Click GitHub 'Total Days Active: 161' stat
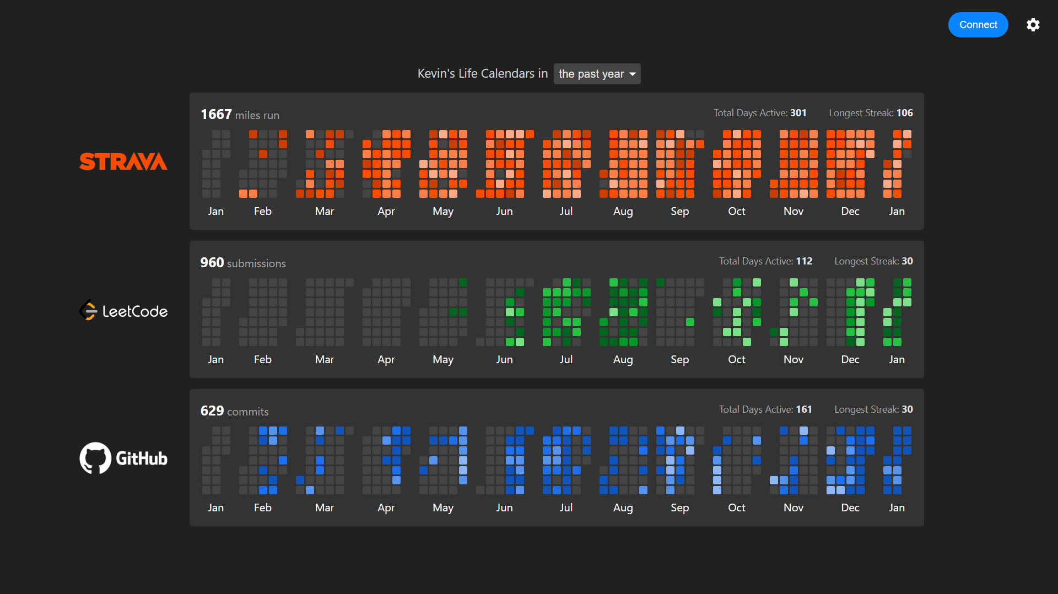This screenshot has width=1058, height=594. click(765, 409)
